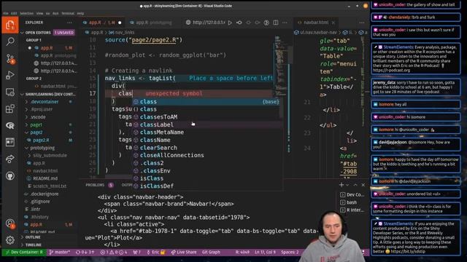Open the Explorer view in activity bar
This screenshot has width=467, height=262.
click(10, 25)
